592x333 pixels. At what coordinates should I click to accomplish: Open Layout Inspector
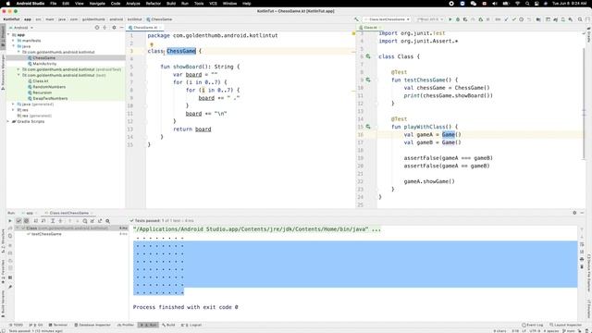(565, 325)
